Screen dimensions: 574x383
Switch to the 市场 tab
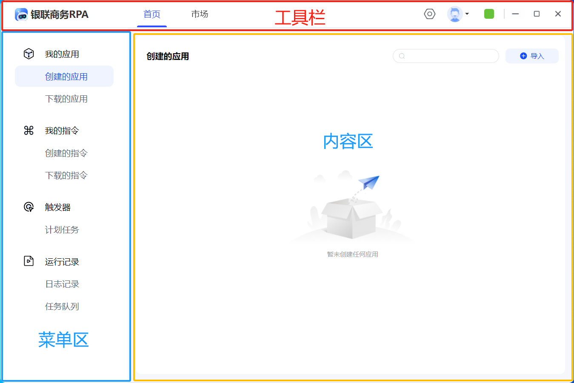tap(200, 14)
